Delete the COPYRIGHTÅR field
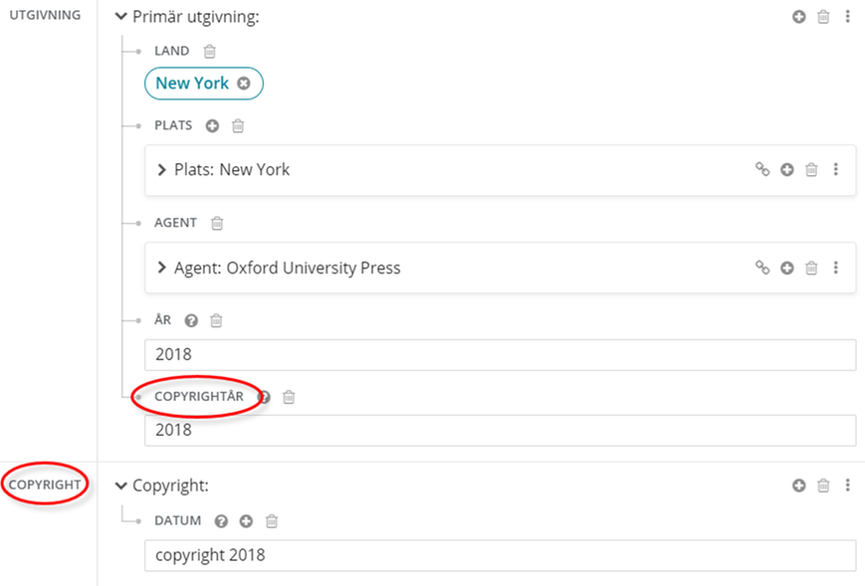Viewport: 865px width, 586px height. click(x=288, y=396)
